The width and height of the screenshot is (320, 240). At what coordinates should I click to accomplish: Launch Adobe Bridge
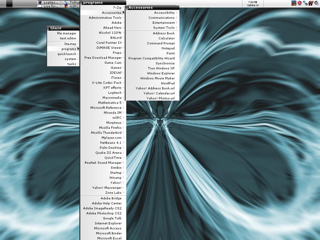(103, 198)
